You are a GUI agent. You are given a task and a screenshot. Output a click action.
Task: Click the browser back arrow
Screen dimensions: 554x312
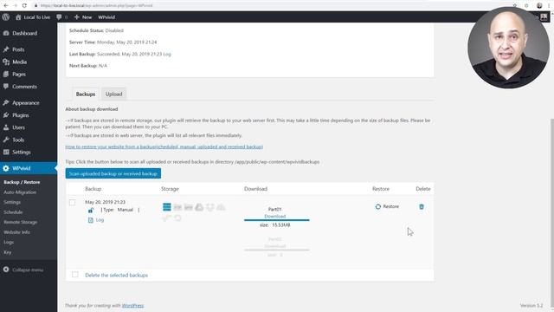pyautogui.click(x=6, y=5)
